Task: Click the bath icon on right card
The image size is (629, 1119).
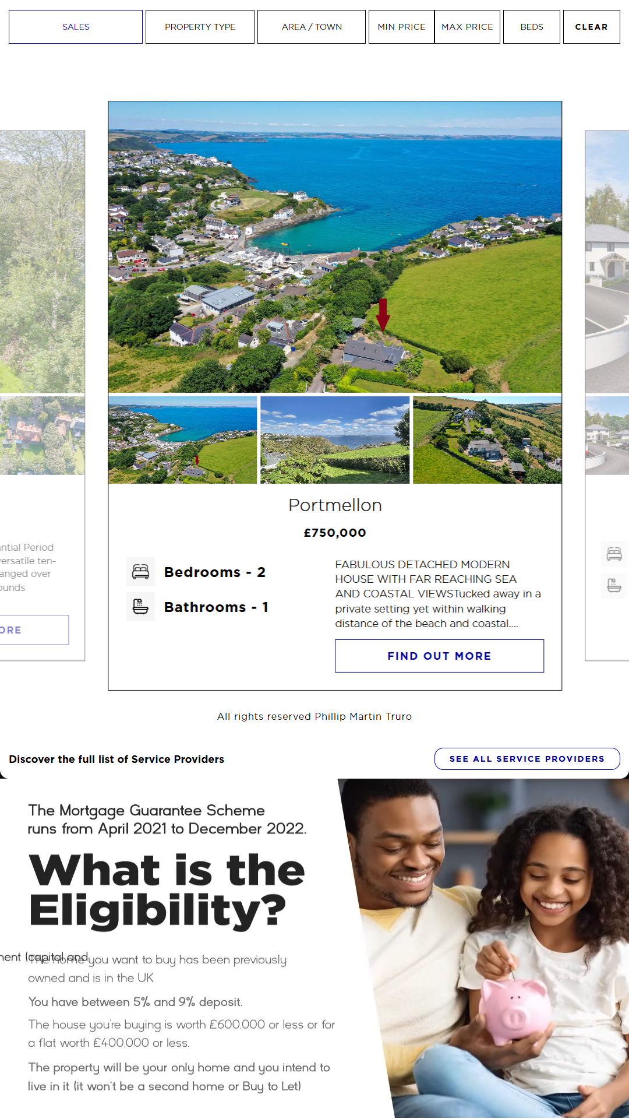Action: click(614, 585)
